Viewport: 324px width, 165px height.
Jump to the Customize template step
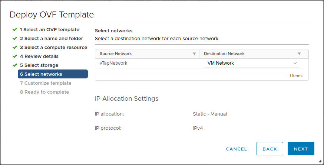pyautogui.click(x=46, y=83)
